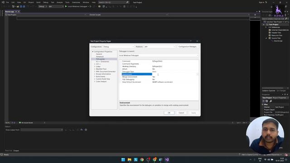Screen dimensions: 290x163
Task: Expand the Manifest Tool node
Action: coord(95,69)
